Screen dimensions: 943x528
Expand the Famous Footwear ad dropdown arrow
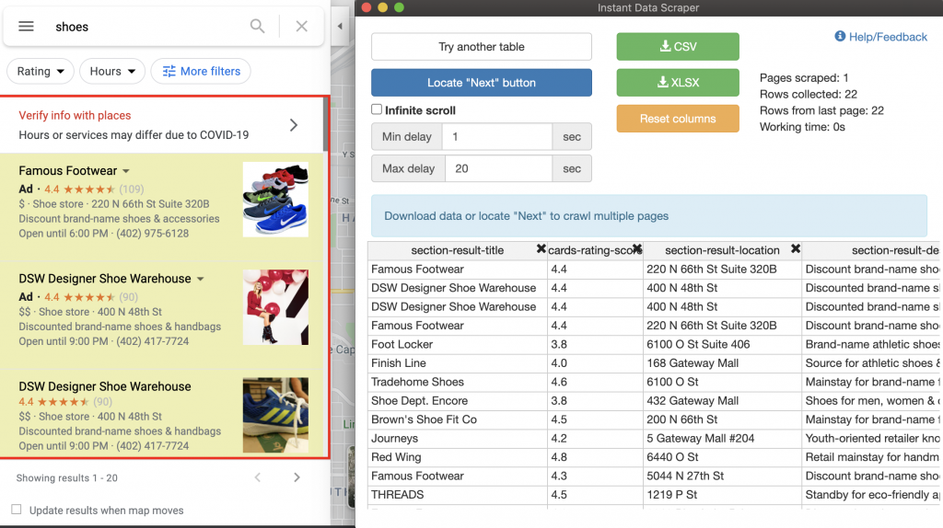[126, 171]
